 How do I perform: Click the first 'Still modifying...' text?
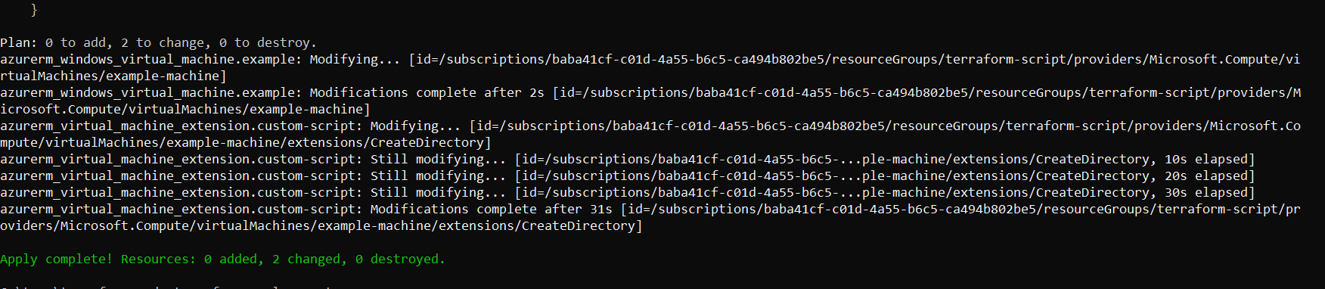[438, 160]
